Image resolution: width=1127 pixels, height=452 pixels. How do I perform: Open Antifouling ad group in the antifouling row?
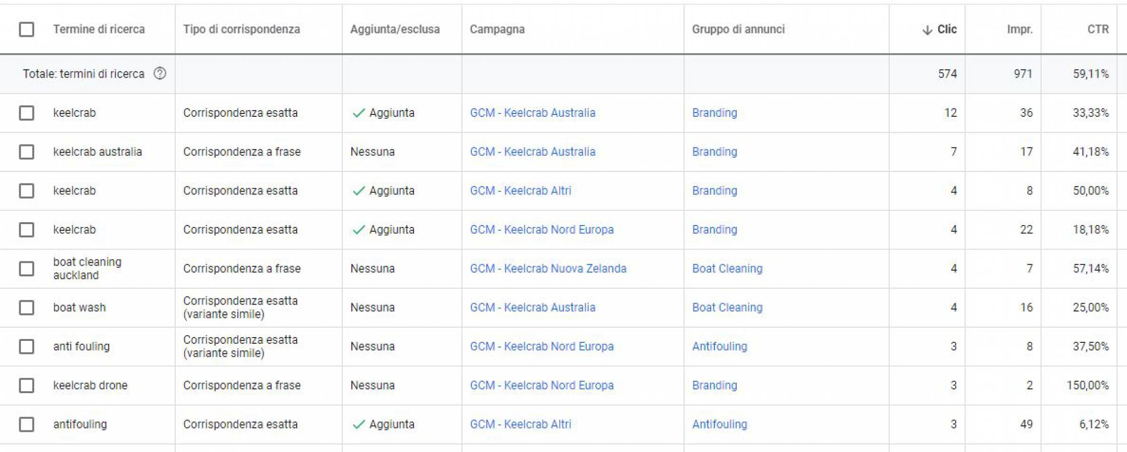720,424
